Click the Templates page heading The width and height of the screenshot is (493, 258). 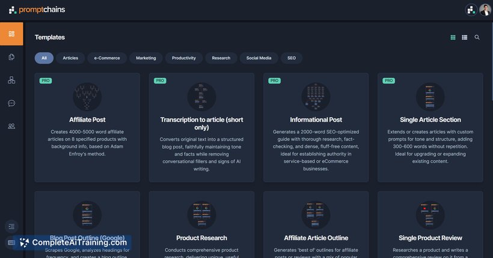pos(50,37)
